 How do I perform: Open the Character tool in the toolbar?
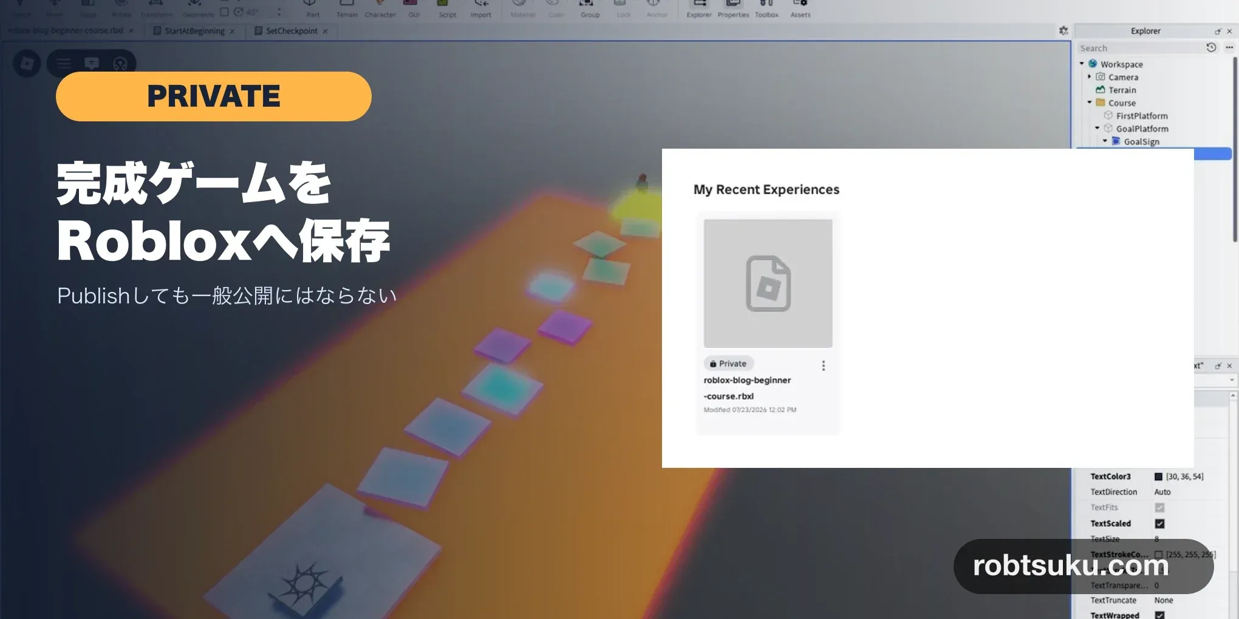click(x=380, y=8)
